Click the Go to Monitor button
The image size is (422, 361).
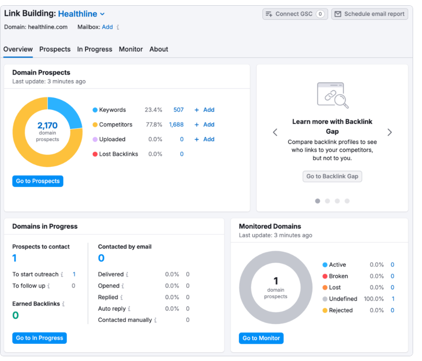tap(261, 338)
